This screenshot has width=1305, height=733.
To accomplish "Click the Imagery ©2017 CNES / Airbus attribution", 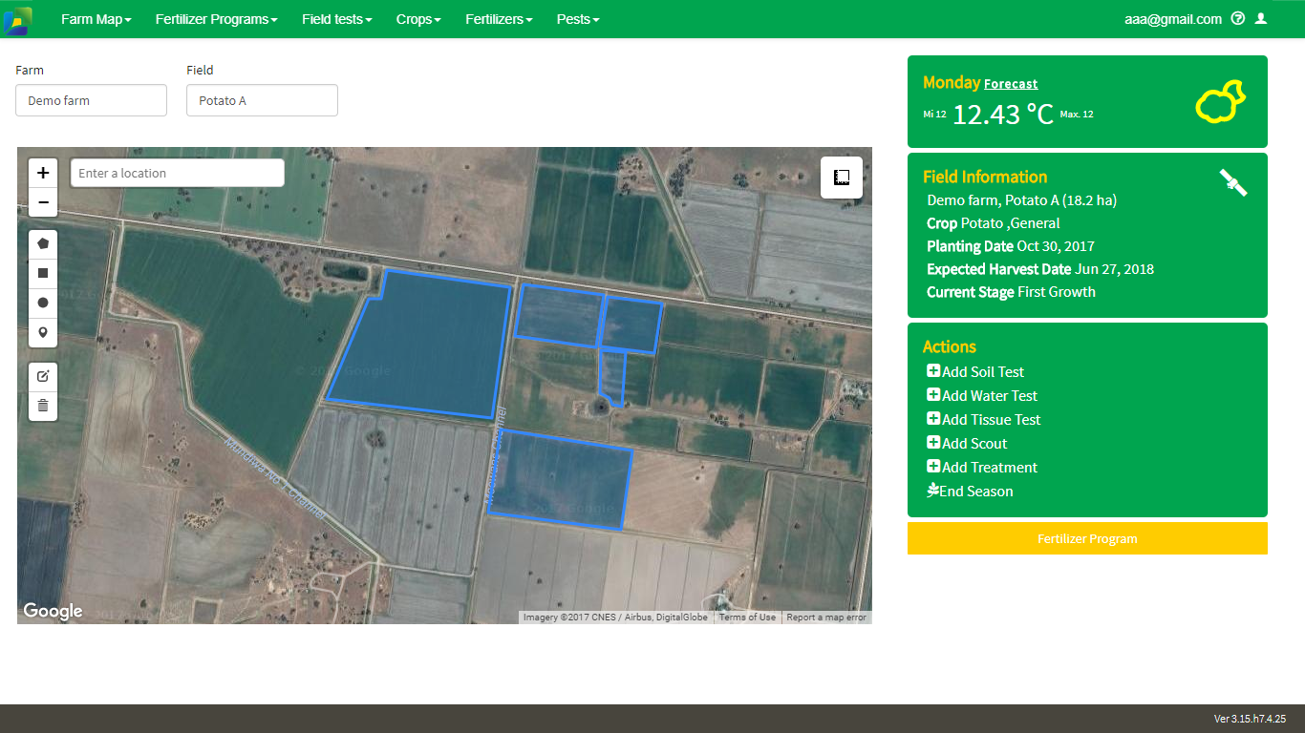I will click(x=615, y=618).
